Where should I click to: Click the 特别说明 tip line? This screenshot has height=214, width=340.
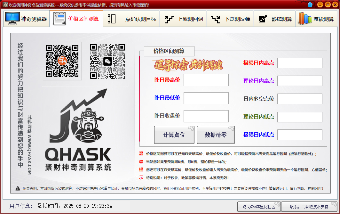(187, 178)
